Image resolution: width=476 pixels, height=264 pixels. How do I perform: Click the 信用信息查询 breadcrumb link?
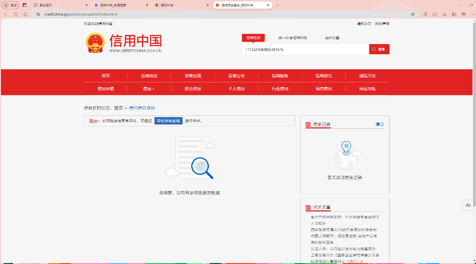point(142,108)
